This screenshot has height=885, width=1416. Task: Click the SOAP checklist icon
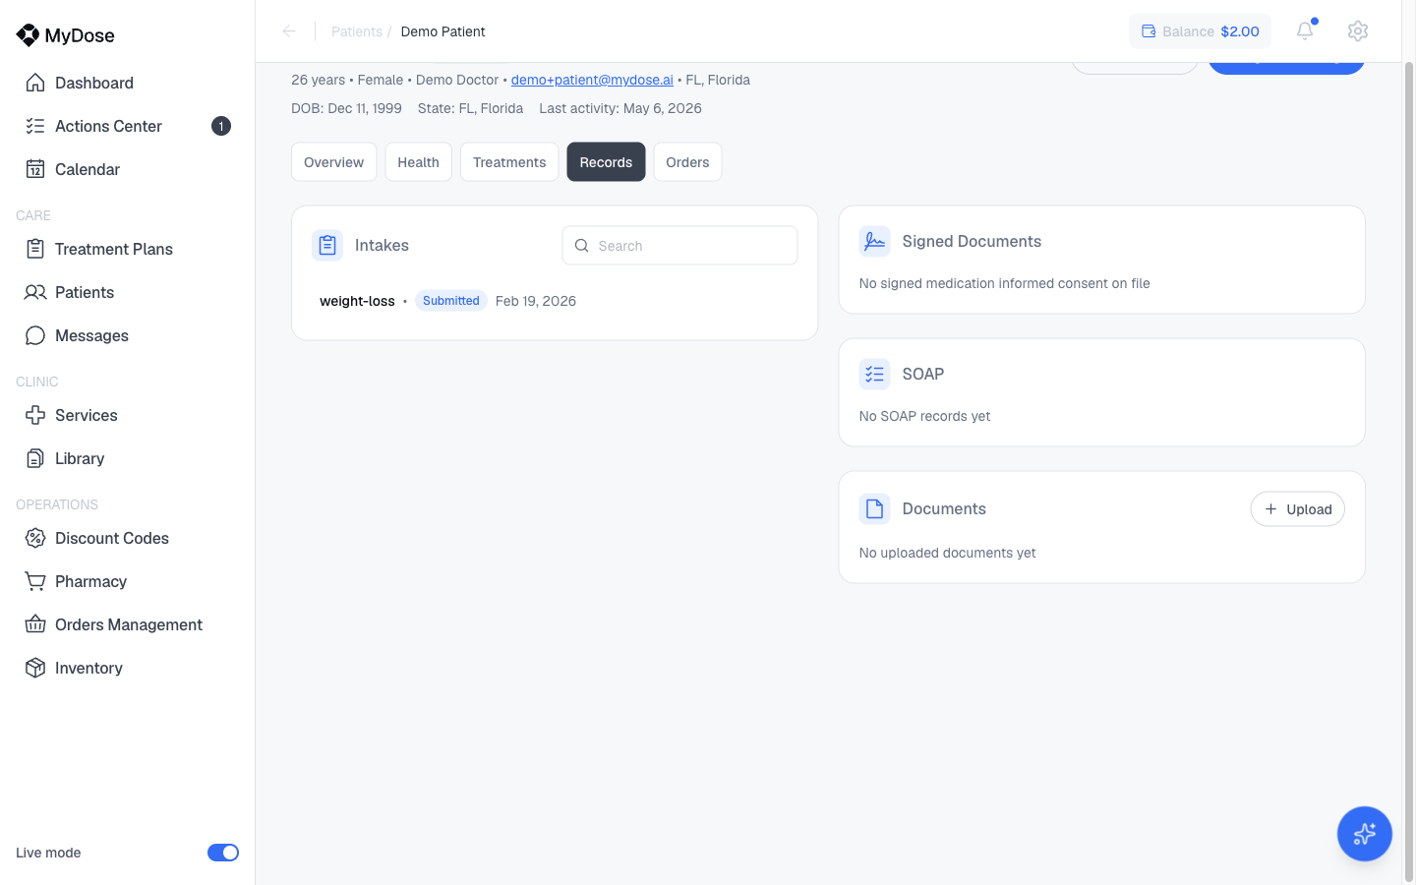click(874, 374)
